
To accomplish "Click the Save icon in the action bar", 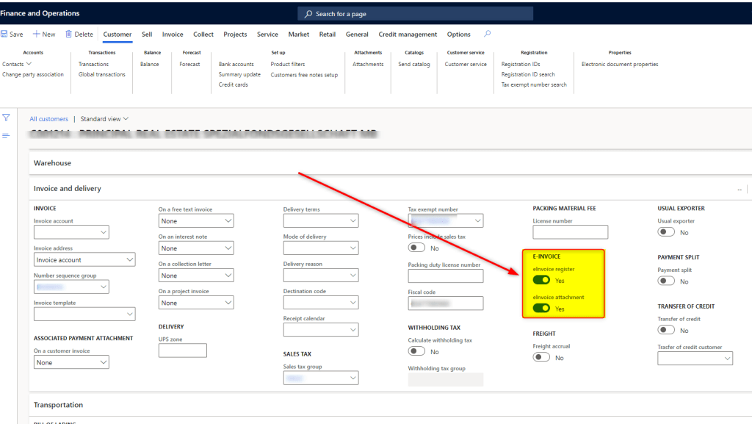I will [4, 35].
